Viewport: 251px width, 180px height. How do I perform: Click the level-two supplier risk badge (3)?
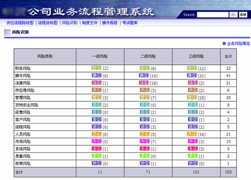click(145, 90)
